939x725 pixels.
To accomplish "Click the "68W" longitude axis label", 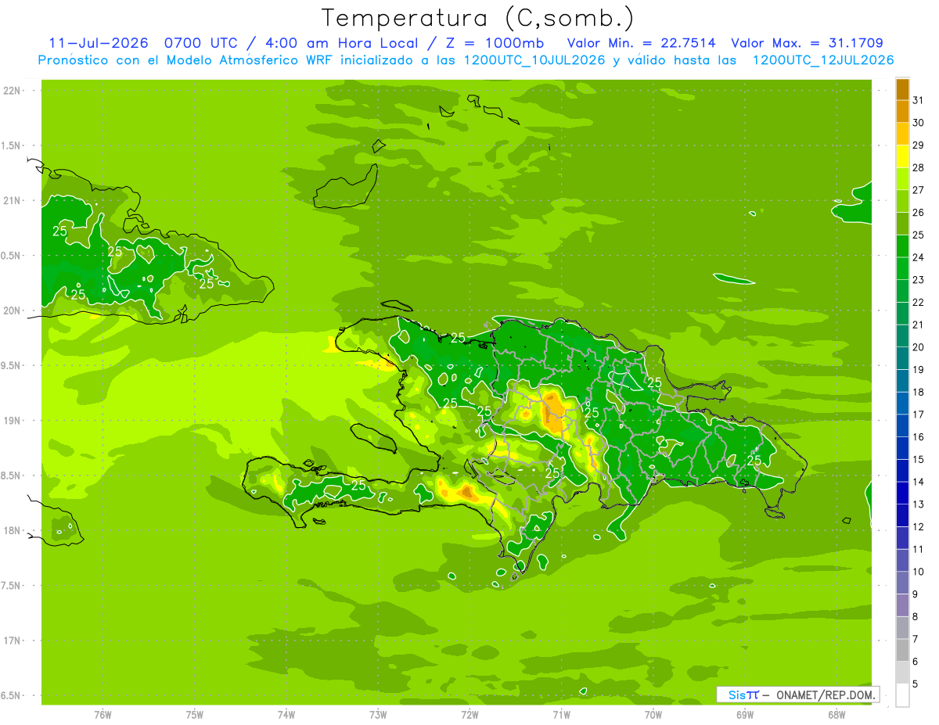I will 836,714.
